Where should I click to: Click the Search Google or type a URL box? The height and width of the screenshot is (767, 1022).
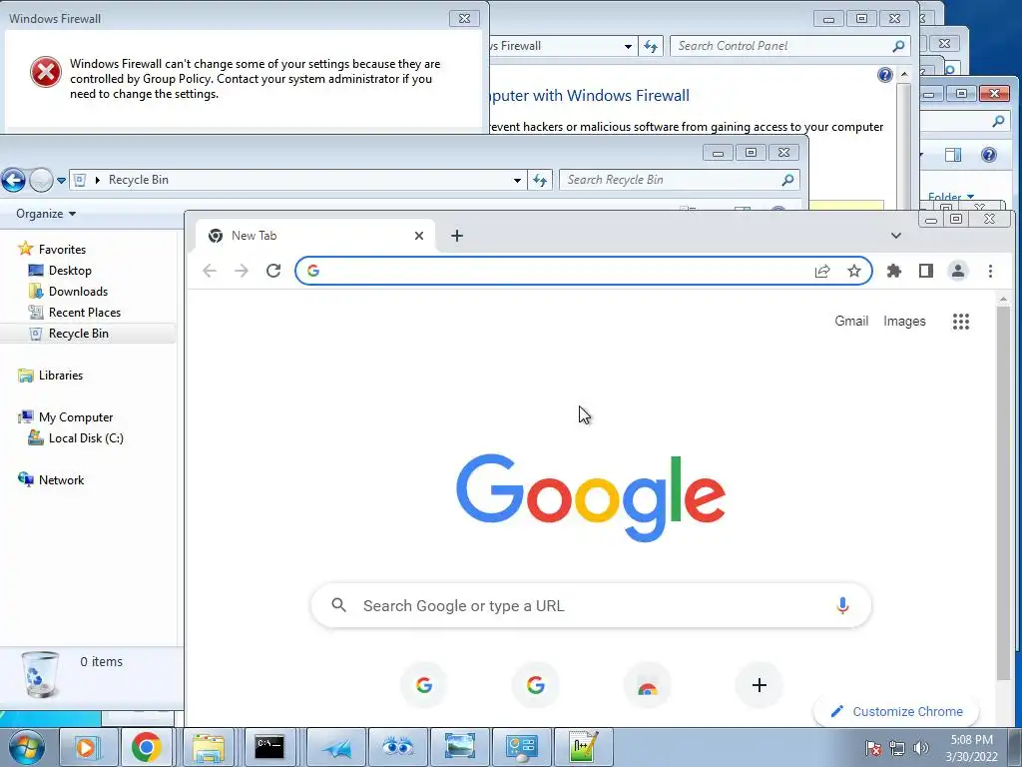[591, 606]
